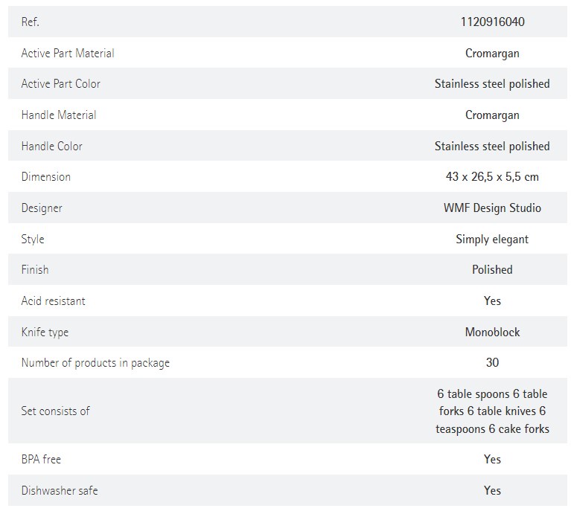Viewport: 571px width, 514px height.
Task: Click the "Monoblock" knife type value
Action: [492, 333]
